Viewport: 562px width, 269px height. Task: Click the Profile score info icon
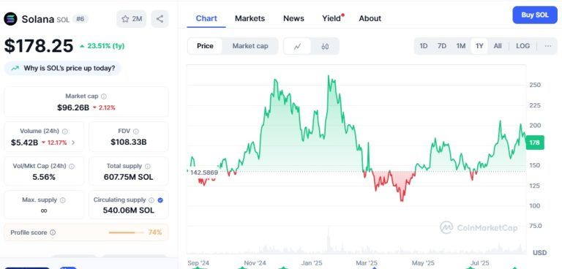[x=53, y=232]
